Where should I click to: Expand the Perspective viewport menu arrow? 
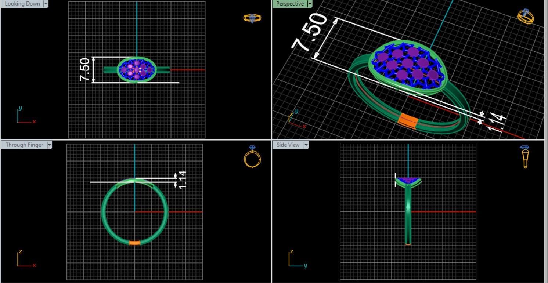click(x=310, y=4)
